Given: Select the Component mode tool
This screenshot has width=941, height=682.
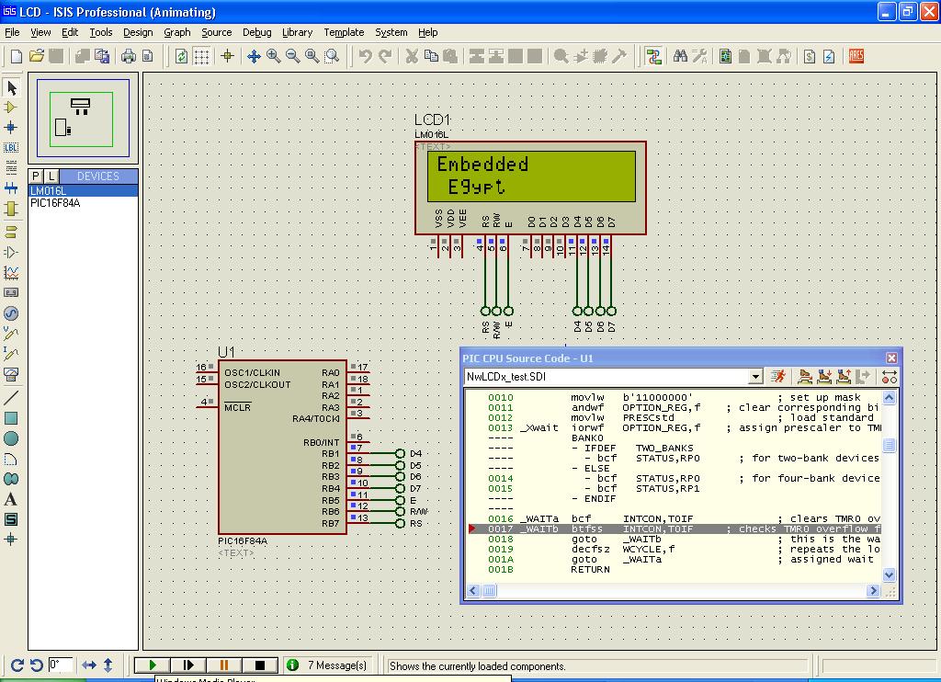Looking at the screenshot, I should [11, 108].
